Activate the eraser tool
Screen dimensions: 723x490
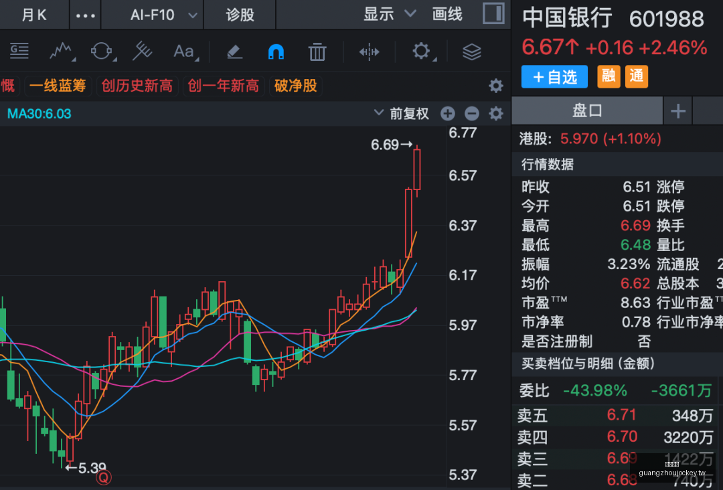[235, 51]
